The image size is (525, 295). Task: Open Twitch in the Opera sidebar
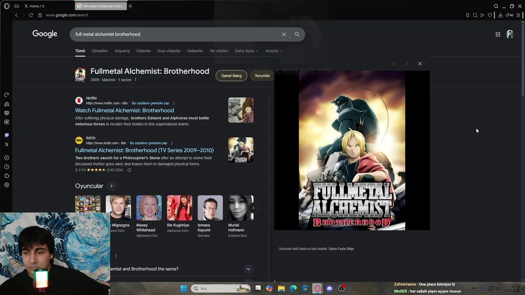[7, 135]
